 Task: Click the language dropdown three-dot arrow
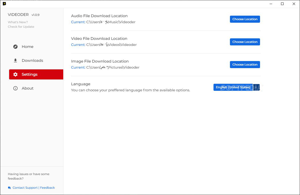pyautogui.click(x=256, y=87)
